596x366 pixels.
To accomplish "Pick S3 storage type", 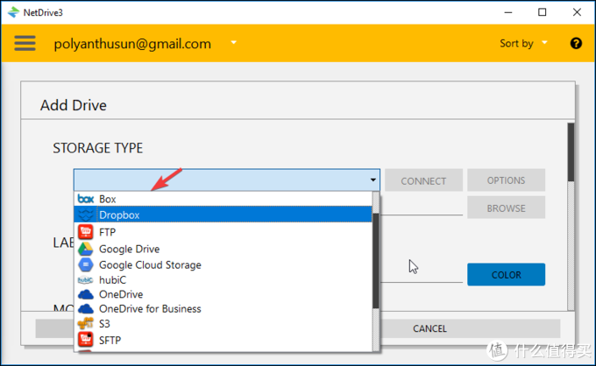I will pyautogui.click(x=223, y=323).
